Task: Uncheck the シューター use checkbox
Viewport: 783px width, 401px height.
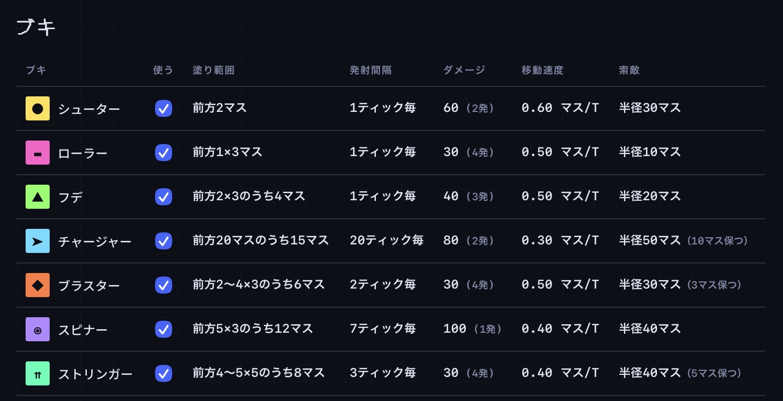Action: pos(164,108)
